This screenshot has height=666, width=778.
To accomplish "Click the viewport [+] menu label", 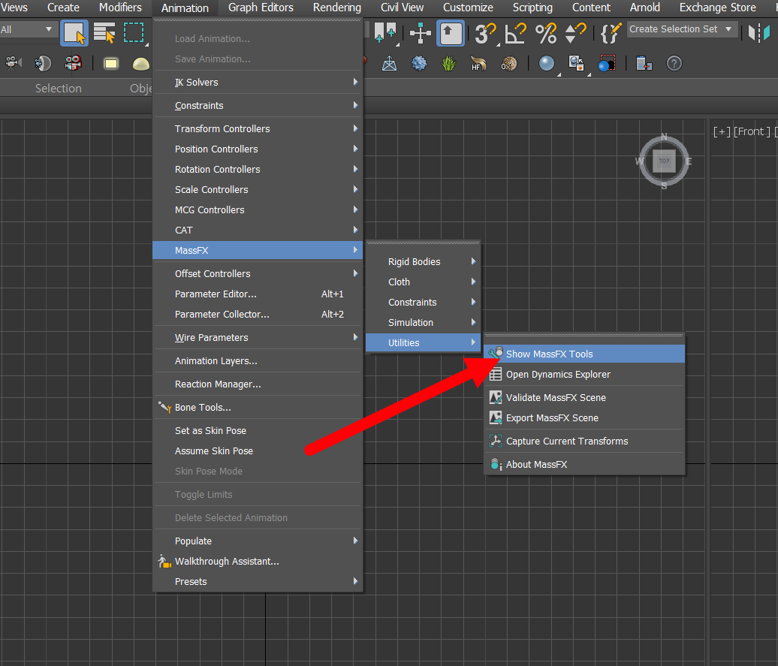I will pos(722,131).
